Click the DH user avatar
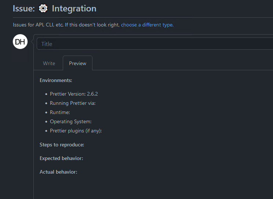The width and height of the screenshot is (273, 199). (x=20, y=42)
